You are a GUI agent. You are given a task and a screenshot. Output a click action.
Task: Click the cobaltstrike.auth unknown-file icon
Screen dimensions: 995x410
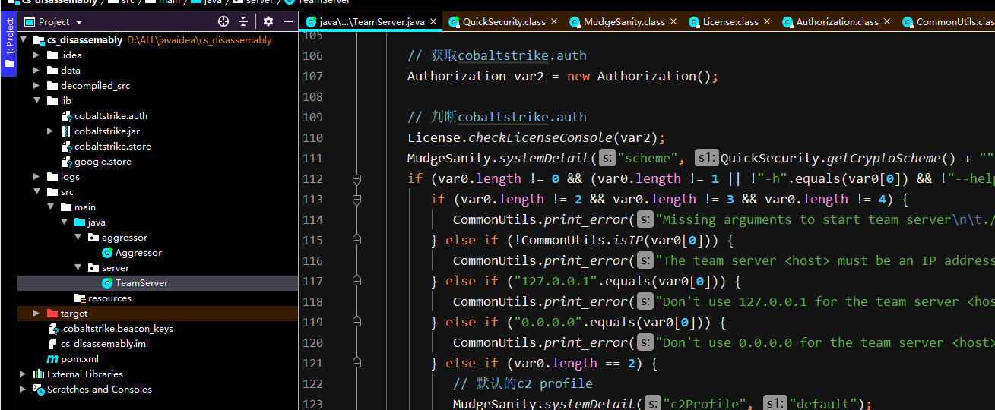coord(67,116)
